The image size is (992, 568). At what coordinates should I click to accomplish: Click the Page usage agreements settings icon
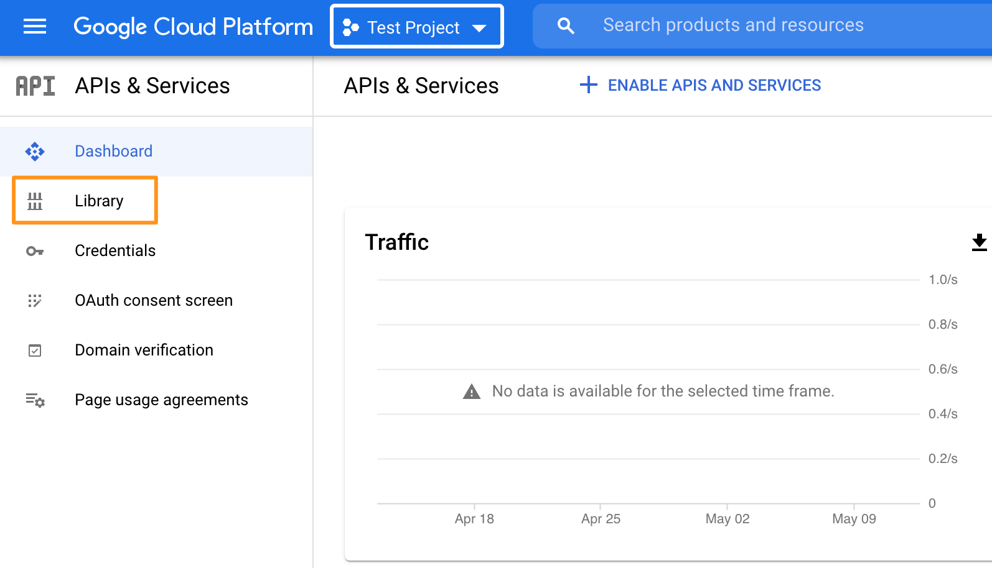35,400
